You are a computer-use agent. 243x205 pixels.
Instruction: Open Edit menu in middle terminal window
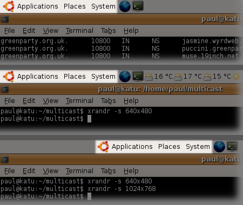29,101
